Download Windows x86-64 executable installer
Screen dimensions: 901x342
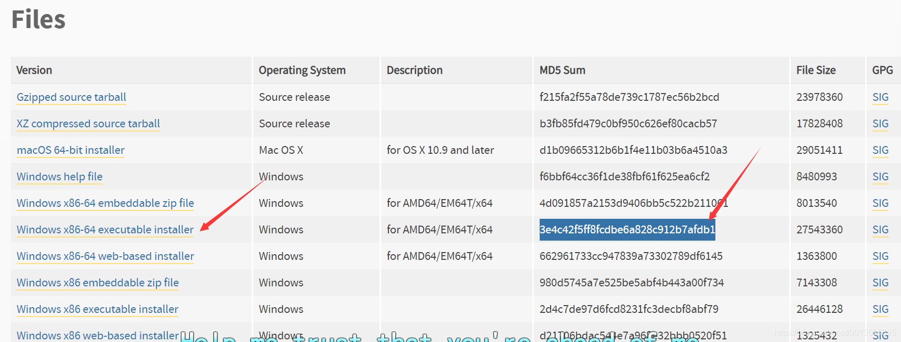105,230
